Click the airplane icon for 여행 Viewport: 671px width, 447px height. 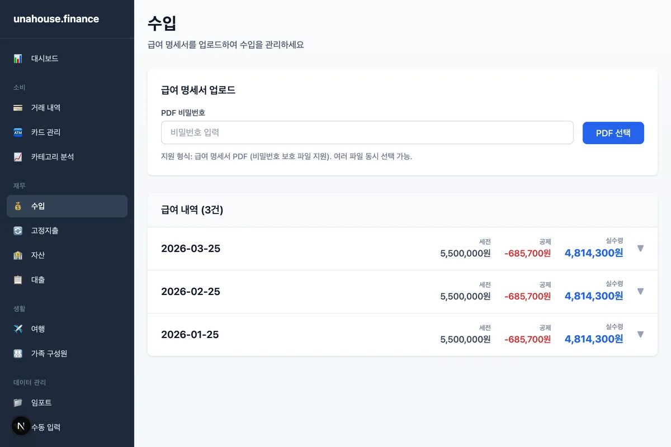[18, 329]
